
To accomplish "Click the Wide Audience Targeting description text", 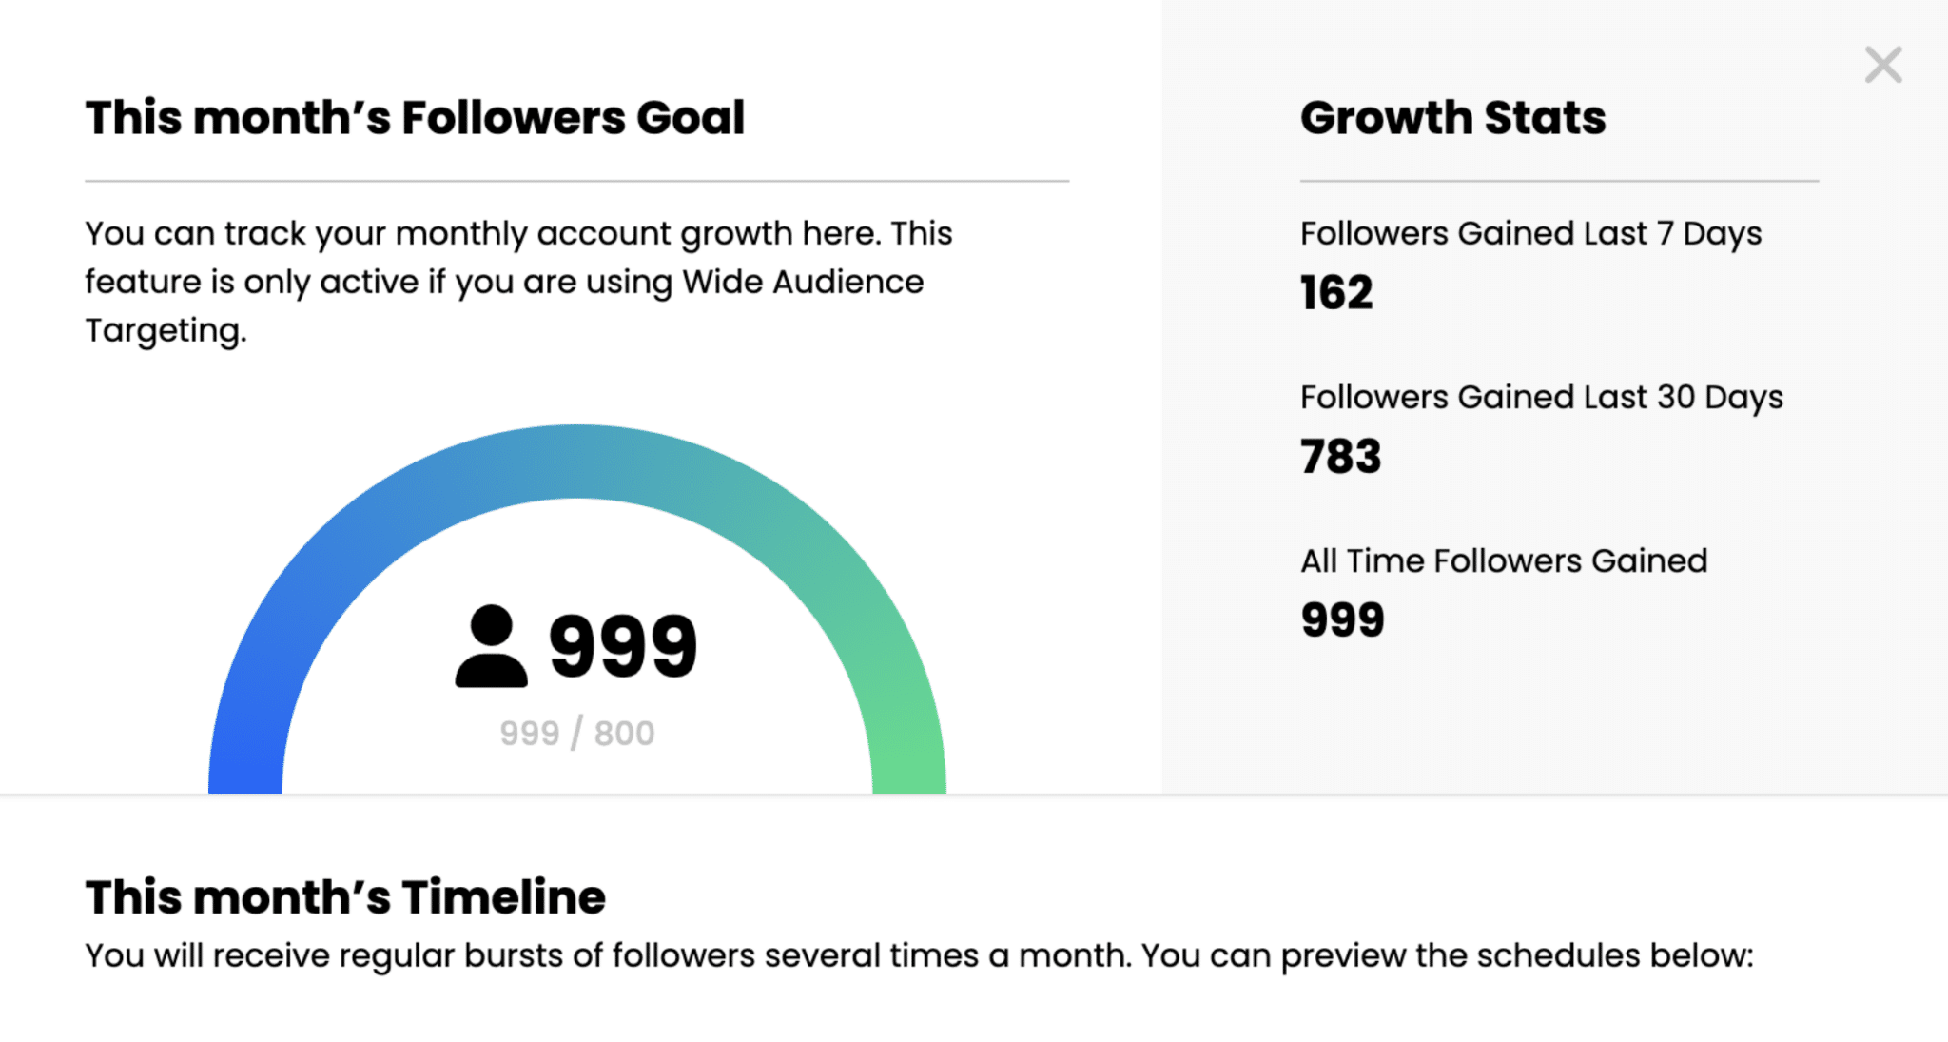I will click(x=518, y=282).
